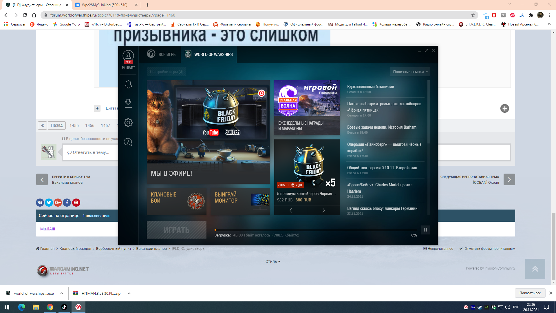Open the Яндекс bookmark
This screenshot has width=556, height=313.
tap(39, 24)
